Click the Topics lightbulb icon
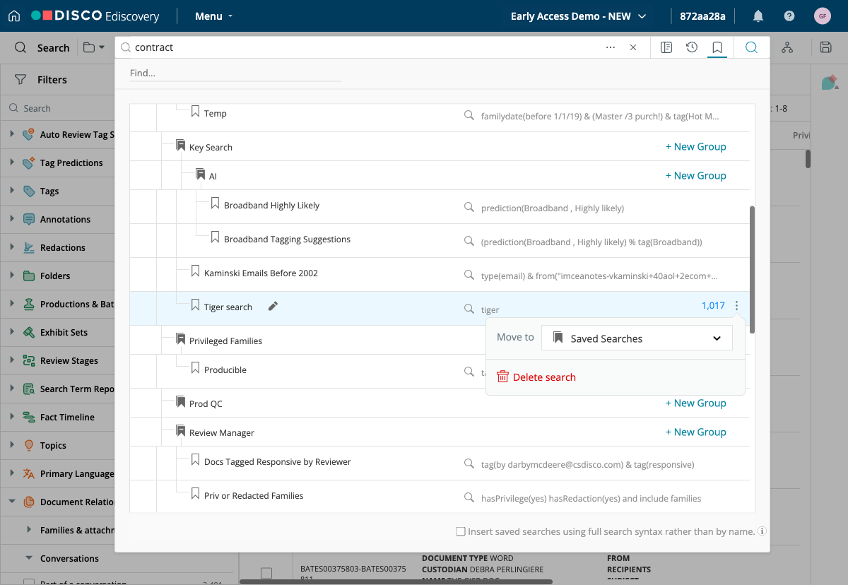Screen dimensions: 848x585 click(29, 445)
